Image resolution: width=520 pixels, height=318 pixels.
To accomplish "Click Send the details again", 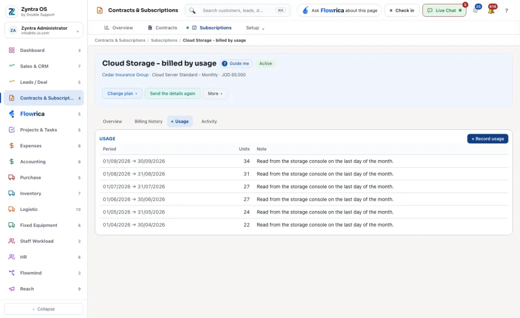I will click(x=172, y=94).
